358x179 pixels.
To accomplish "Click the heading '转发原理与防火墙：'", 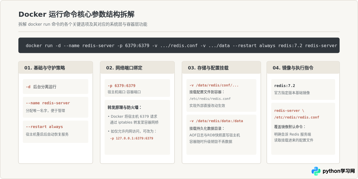I will pyautogui.click(x=125, y=107).
